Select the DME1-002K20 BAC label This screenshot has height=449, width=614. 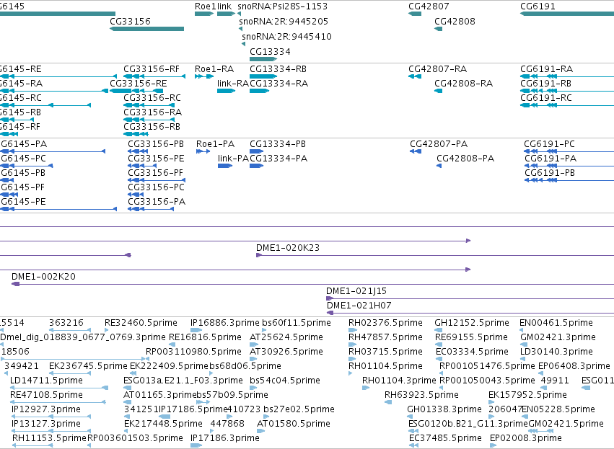(x=43, y=277)
